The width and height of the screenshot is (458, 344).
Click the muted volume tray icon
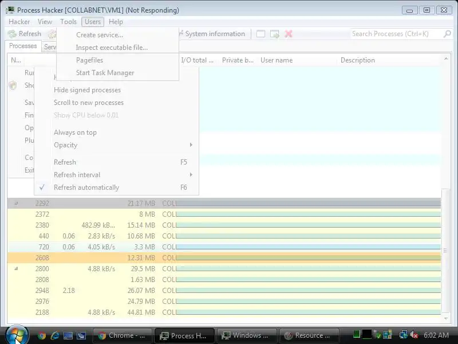pyautogui.click(x=413, y=335)
